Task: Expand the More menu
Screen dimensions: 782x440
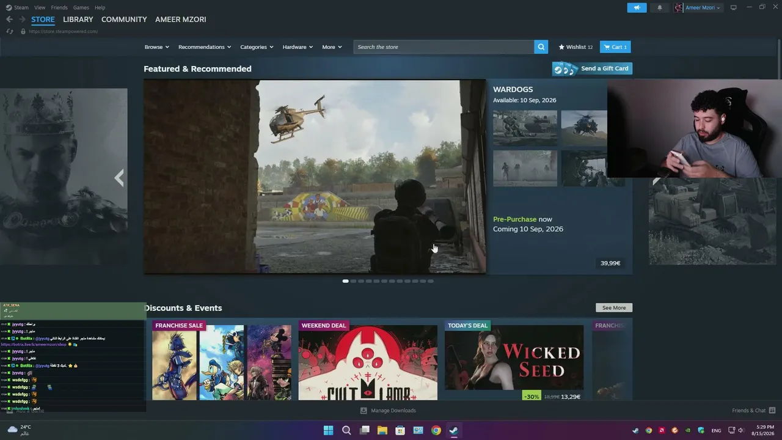Action: 332,47
